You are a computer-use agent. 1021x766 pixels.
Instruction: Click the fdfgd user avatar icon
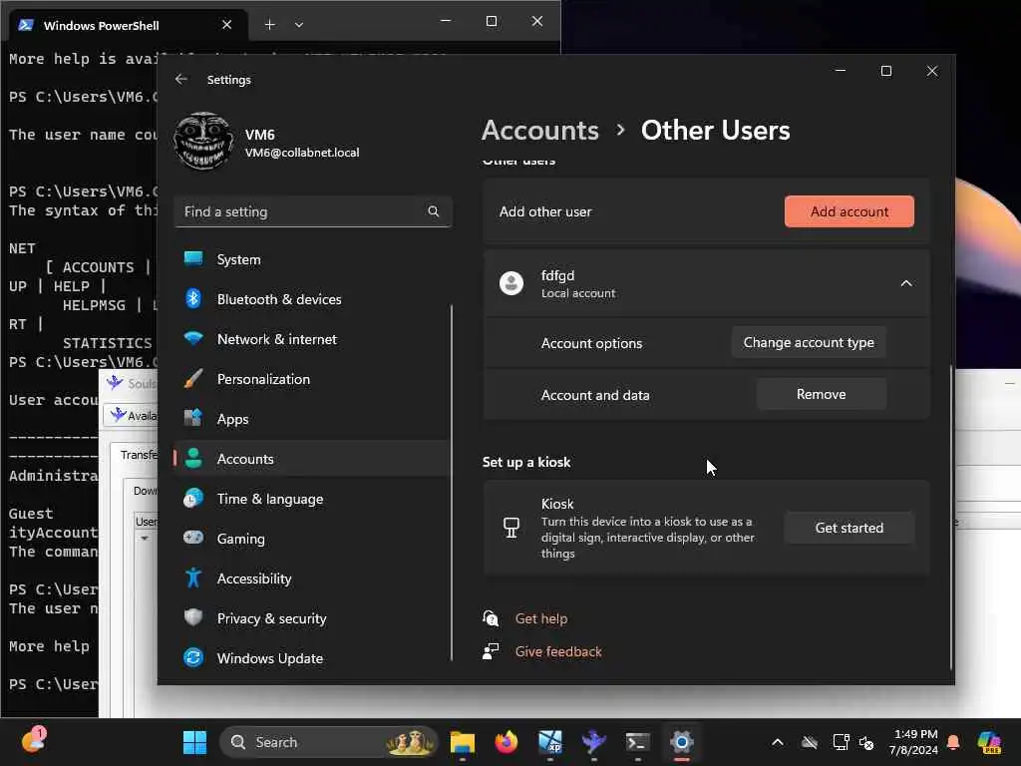click(x=511, y=283)
